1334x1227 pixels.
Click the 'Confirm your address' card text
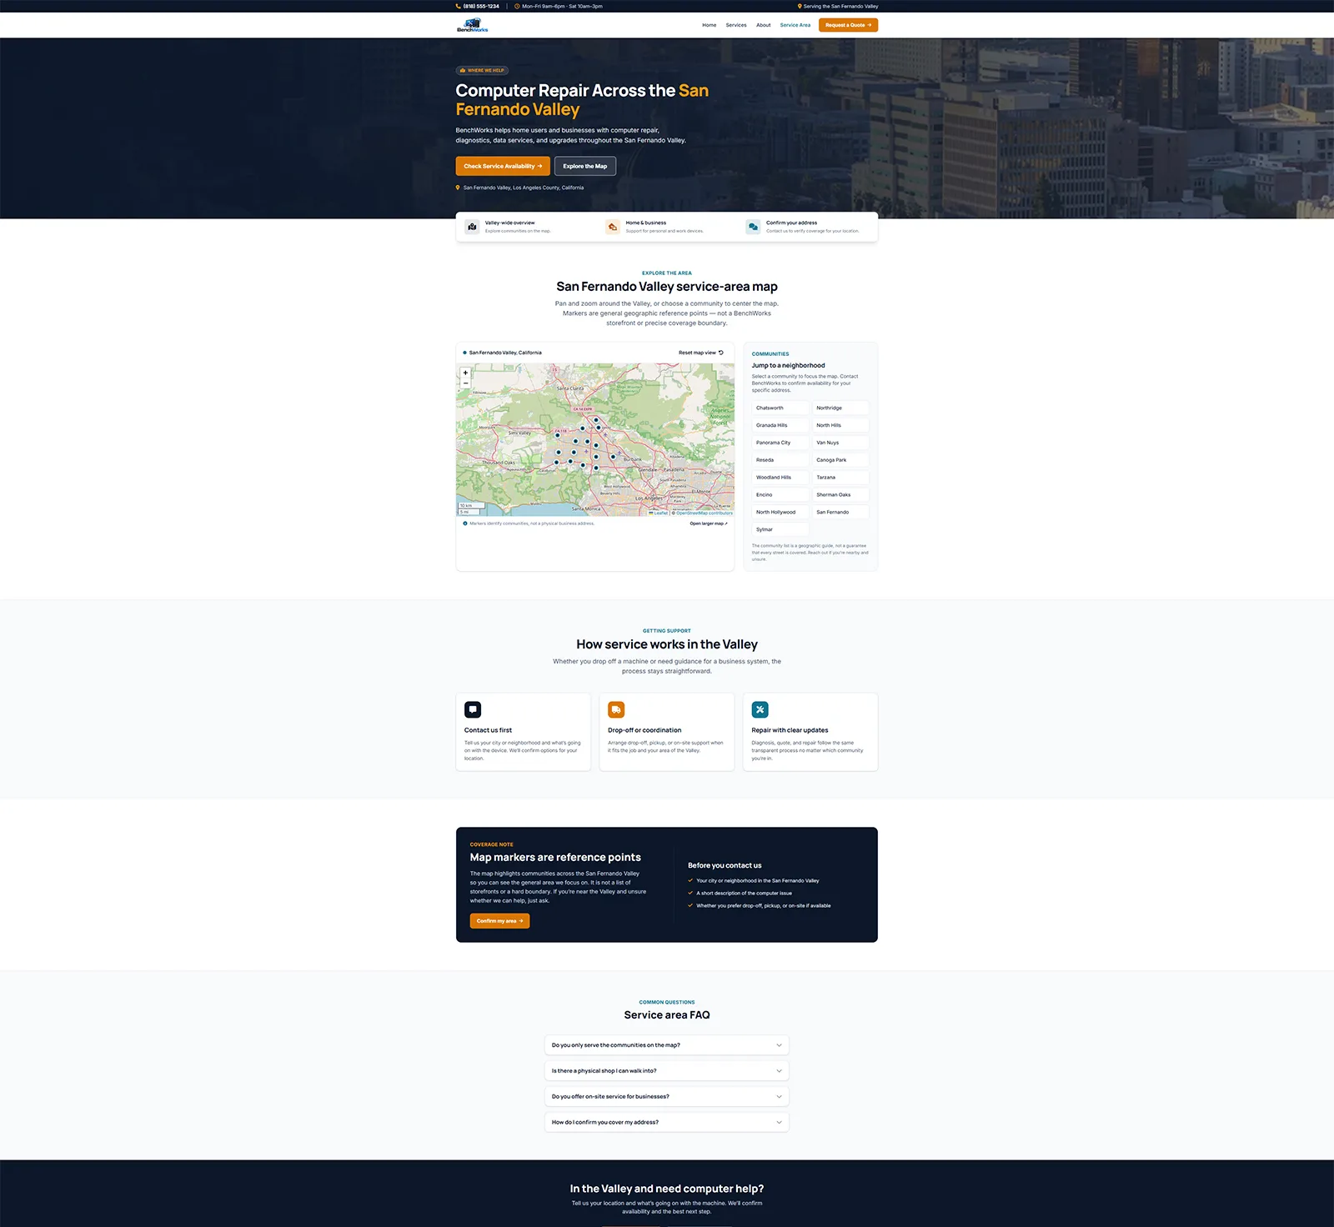click(791, 223)
